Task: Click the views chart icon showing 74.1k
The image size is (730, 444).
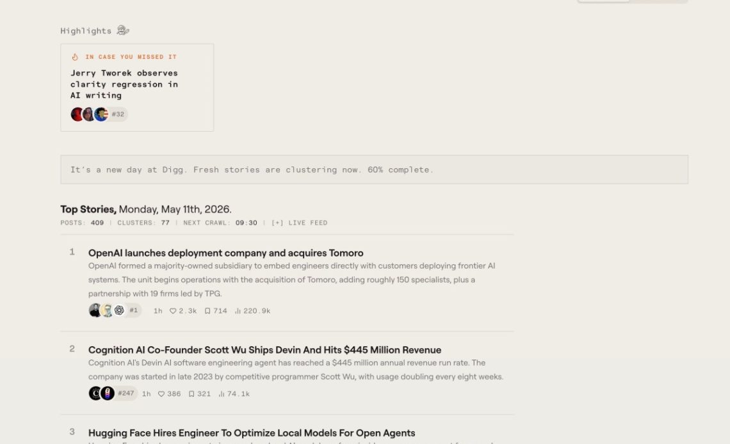Action: coord(222,394)
